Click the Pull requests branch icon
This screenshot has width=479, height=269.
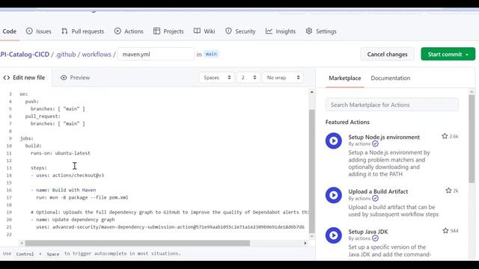click(x=64, y=31)
